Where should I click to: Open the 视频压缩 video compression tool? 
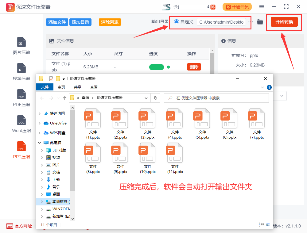(21, 72)
